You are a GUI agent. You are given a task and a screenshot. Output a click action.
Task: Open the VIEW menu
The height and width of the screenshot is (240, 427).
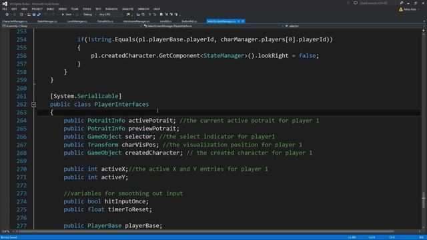24,9
